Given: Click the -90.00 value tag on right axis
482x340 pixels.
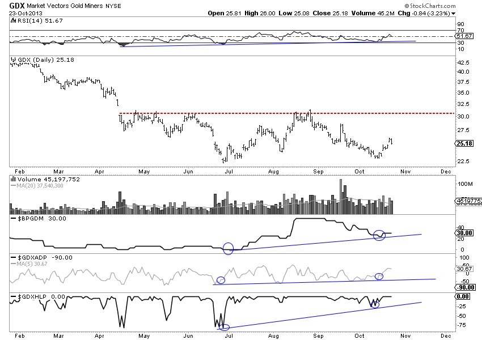Looking at the screenshot, I should (466, 287).
